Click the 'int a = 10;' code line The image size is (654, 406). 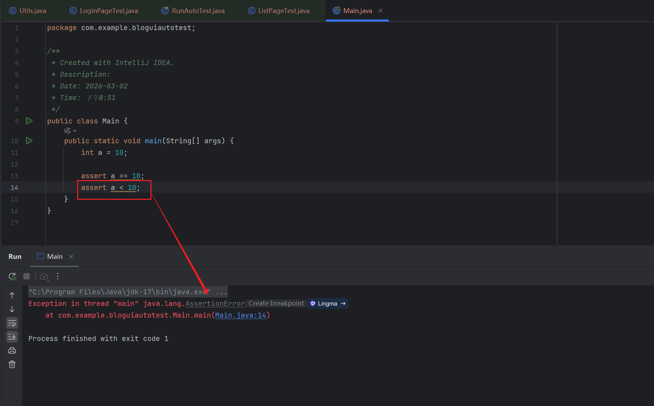click(104, 152)
